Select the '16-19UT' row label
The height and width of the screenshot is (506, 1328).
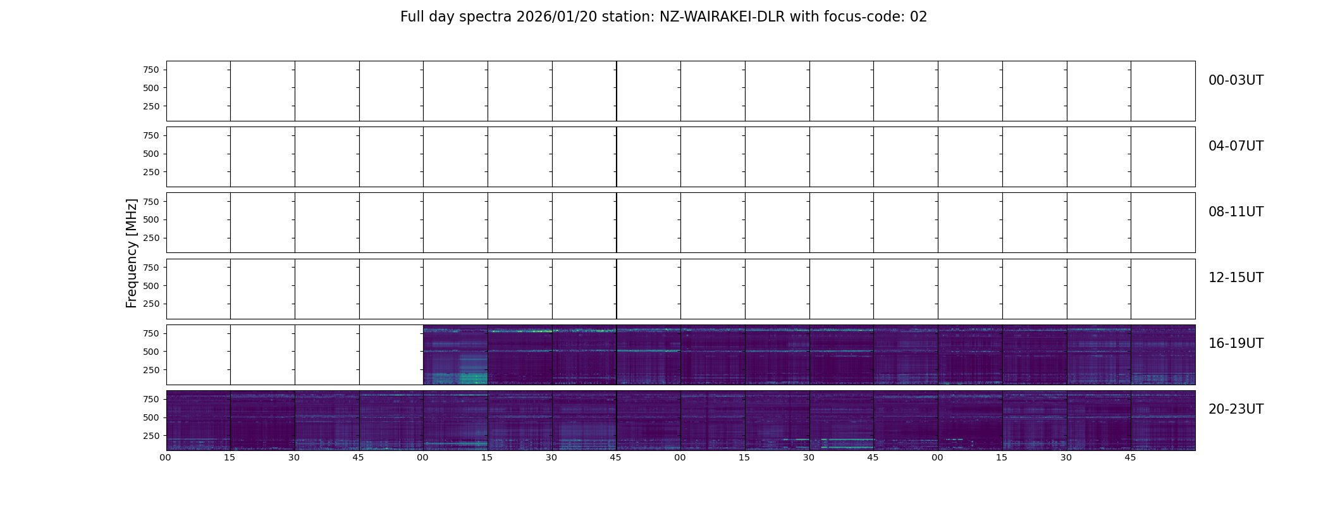pos(1236,343)
